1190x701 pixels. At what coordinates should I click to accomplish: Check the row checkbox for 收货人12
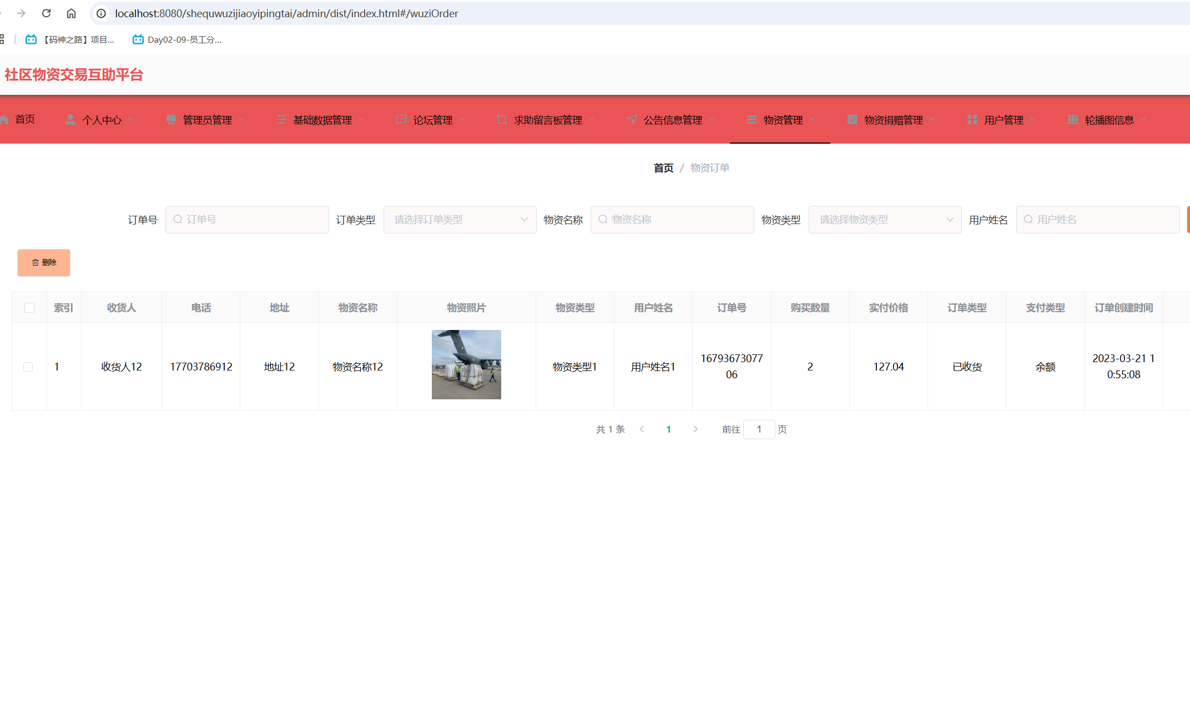coord(28,367)
